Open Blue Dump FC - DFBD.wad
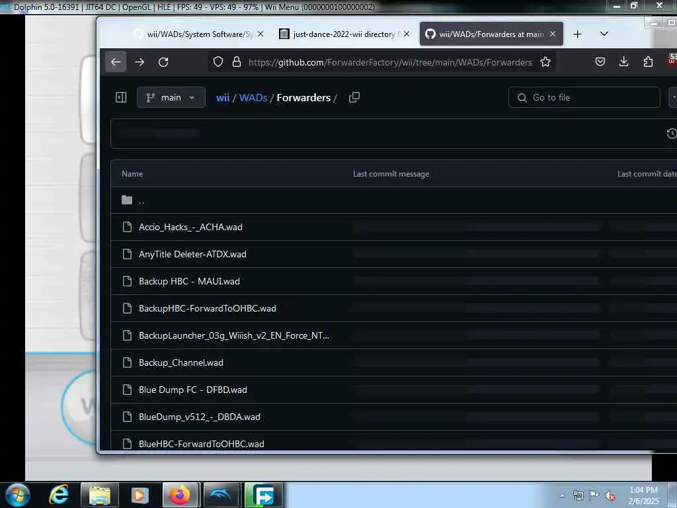The width and height of the screenshot is (677, 508). point(192,390)
